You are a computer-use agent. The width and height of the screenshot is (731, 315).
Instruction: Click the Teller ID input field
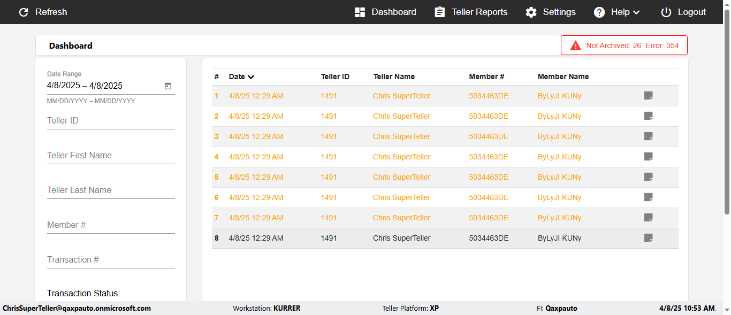coord(111,121)
